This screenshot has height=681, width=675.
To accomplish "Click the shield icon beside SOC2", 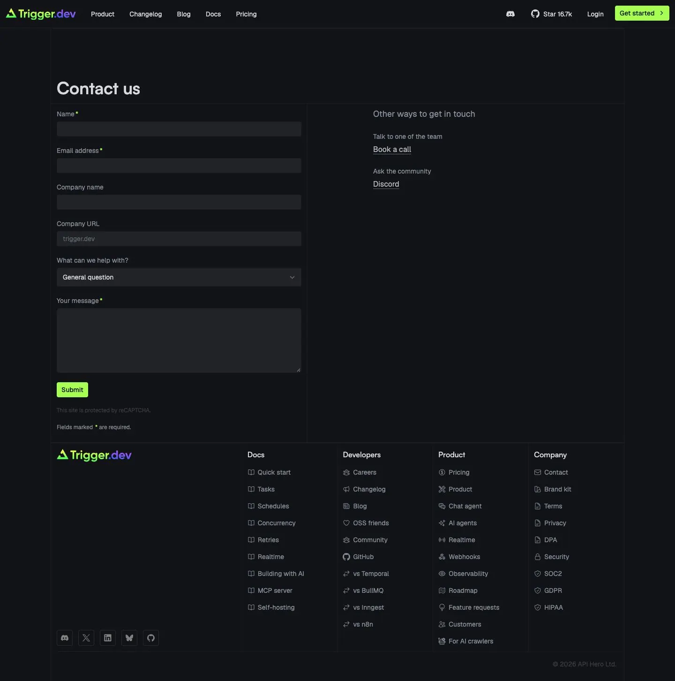I will pos(538,574).
